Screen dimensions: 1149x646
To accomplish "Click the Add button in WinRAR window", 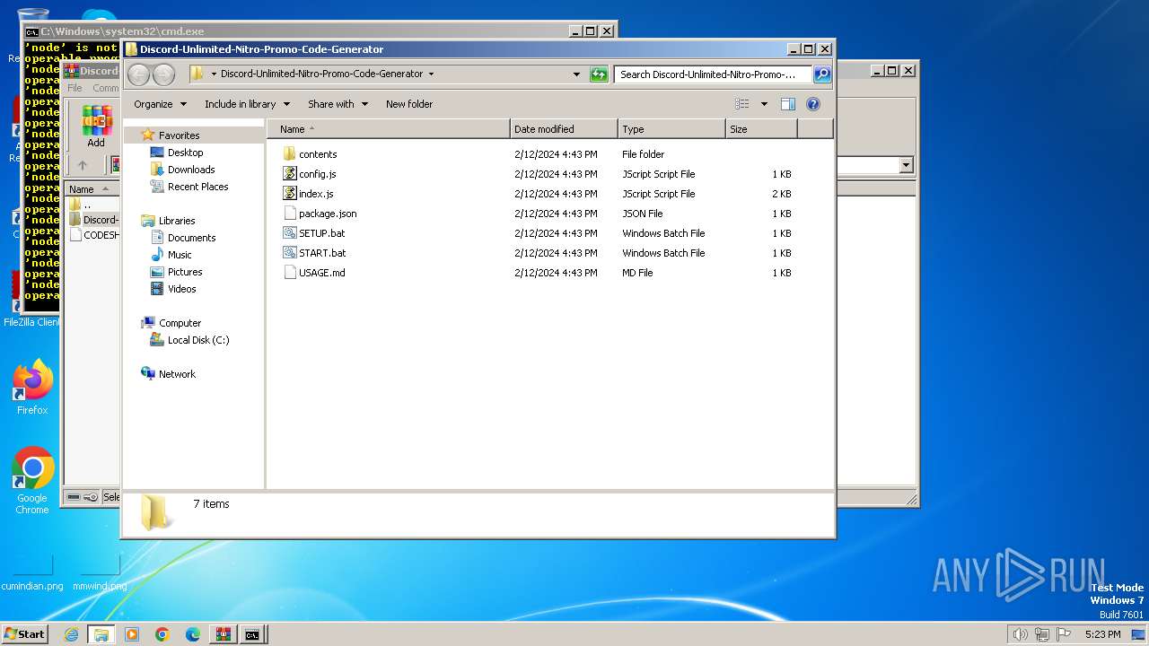I will 96,127.
